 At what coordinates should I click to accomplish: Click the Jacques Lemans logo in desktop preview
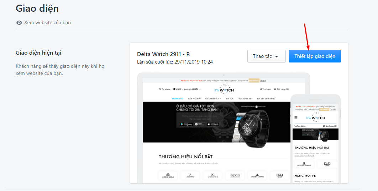257,175
